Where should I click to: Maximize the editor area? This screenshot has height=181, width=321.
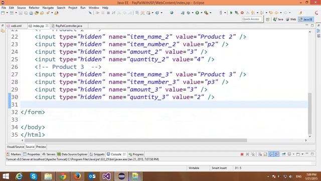pyautogui.click(x=312, y=26)
